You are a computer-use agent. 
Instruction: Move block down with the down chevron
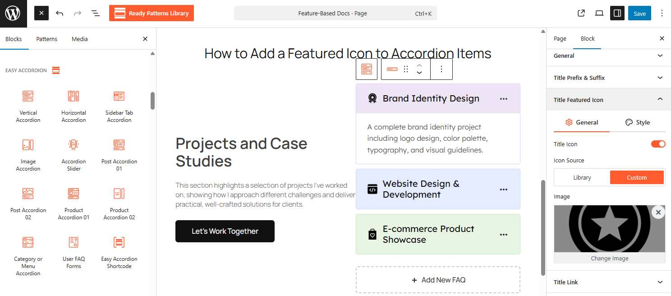tap(419, 73)
